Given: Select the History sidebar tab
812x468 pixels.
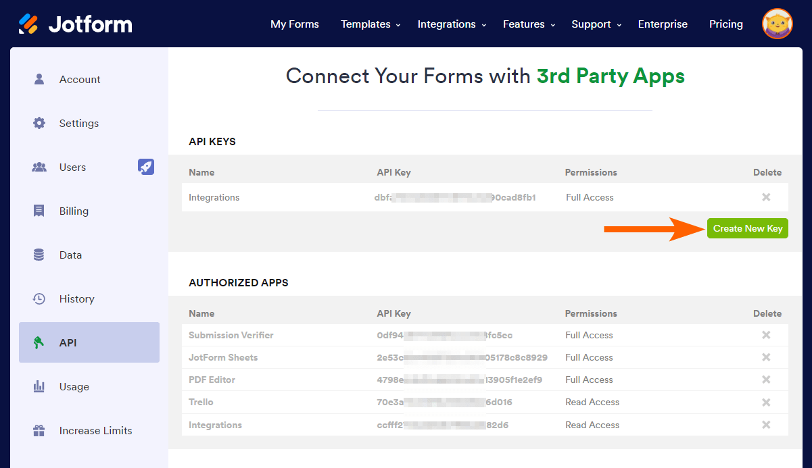Looking at the screenshot, I should click(76, 298).
